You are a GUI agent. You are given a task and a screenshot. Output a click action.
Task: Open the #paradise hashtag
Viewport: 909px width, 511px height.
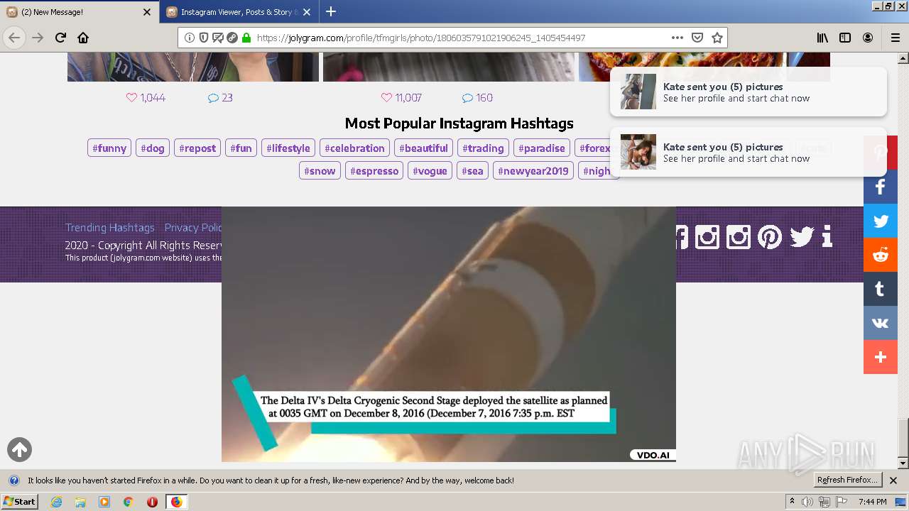click(542, 148)
